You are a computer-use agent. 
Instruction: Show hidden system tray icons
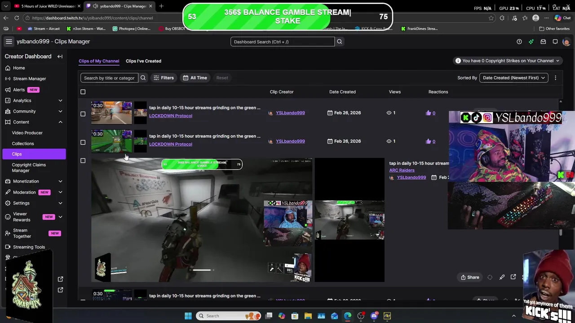pos(514,316)
